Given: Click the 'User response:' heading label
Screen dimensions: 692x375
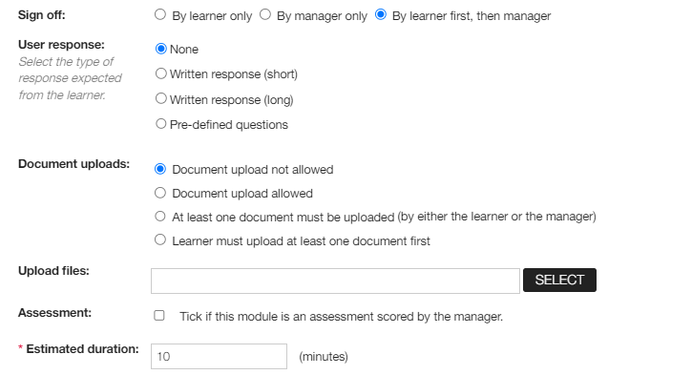Looking at the screenshot, I should pos(61,45).
